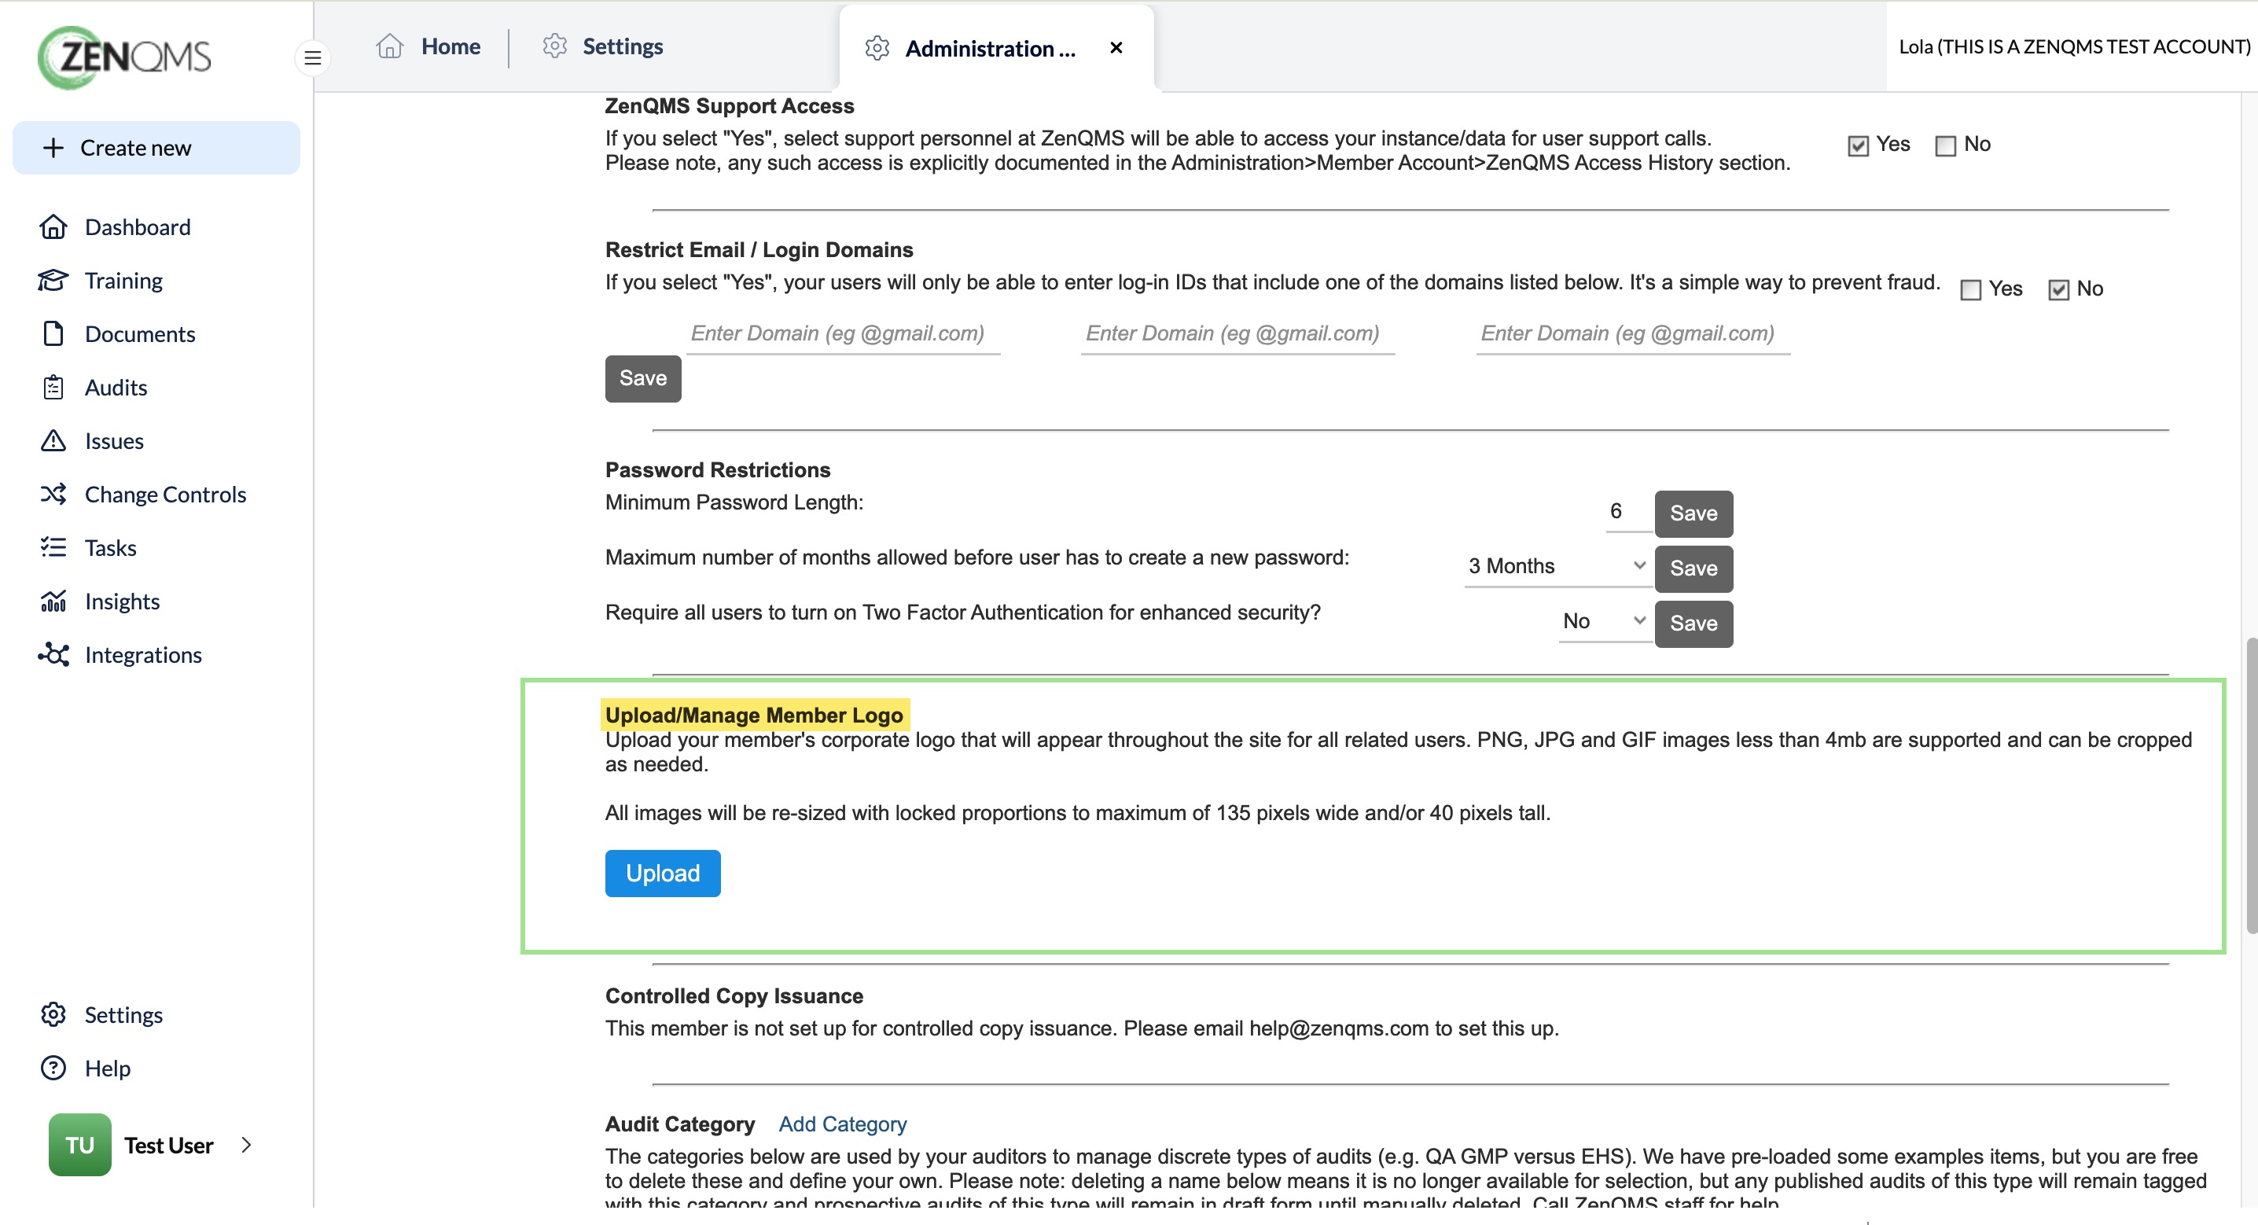Go to Training in the sidebar
This screenshot has width=2258, height=1225.
coord(123,281)
